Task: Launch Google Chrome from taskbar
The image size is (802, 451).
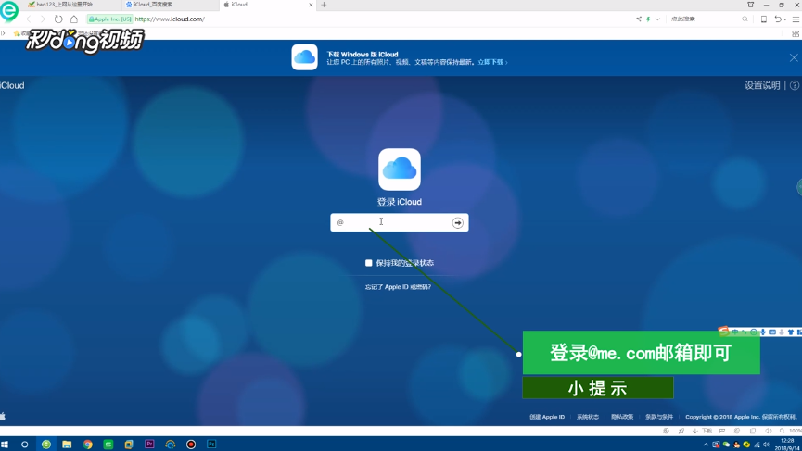Action: pos(87,445)
